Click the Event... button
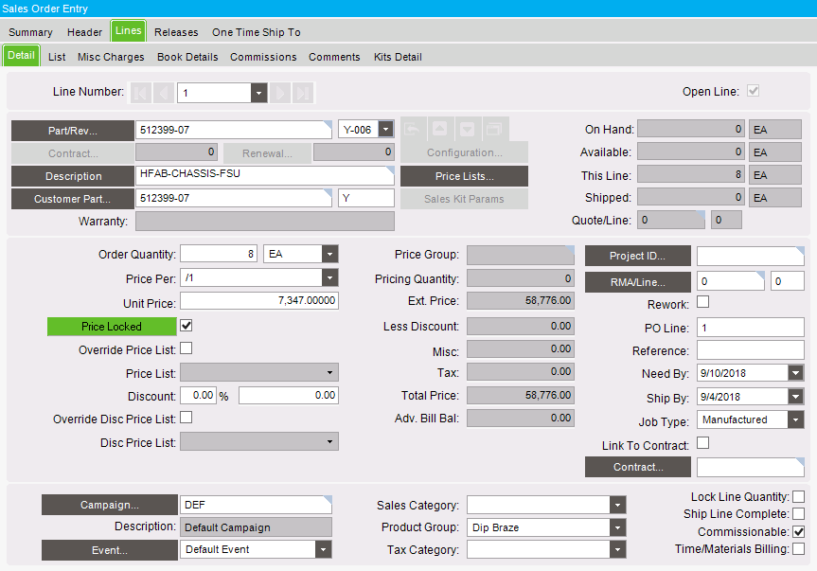 click(x=110, y=550)
